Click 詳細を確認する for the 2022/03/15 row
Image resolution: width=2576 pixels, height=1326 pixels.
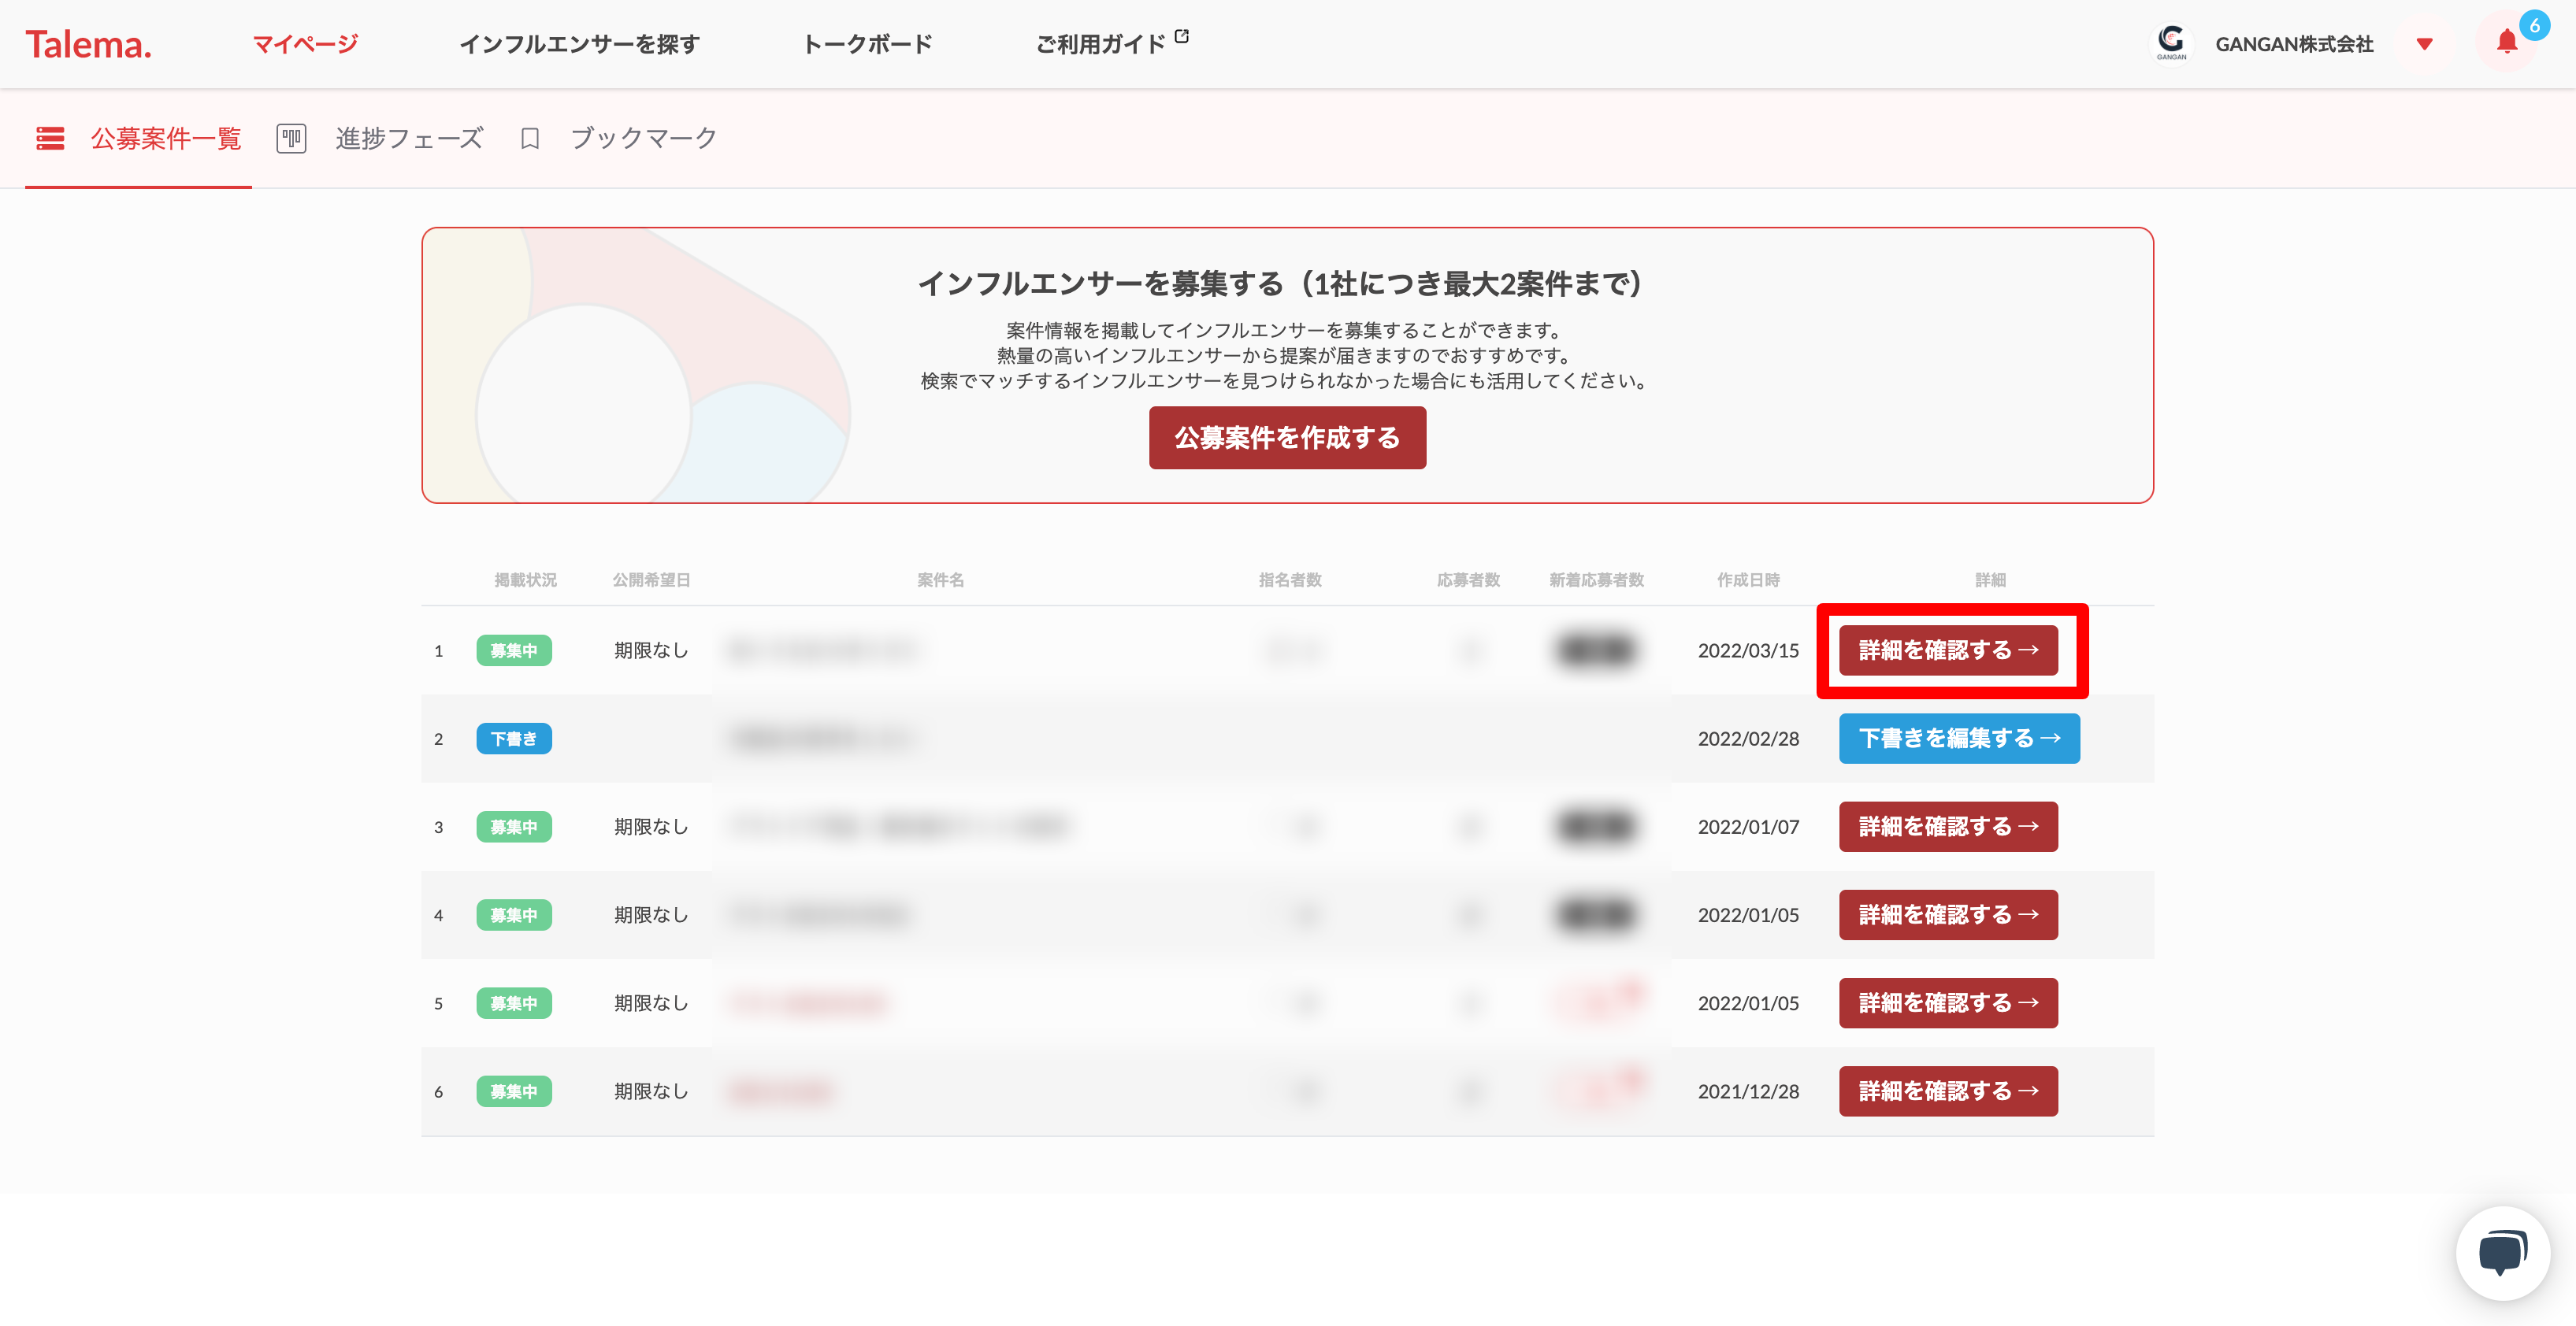pyautogui.click(x=1947, y=650)
